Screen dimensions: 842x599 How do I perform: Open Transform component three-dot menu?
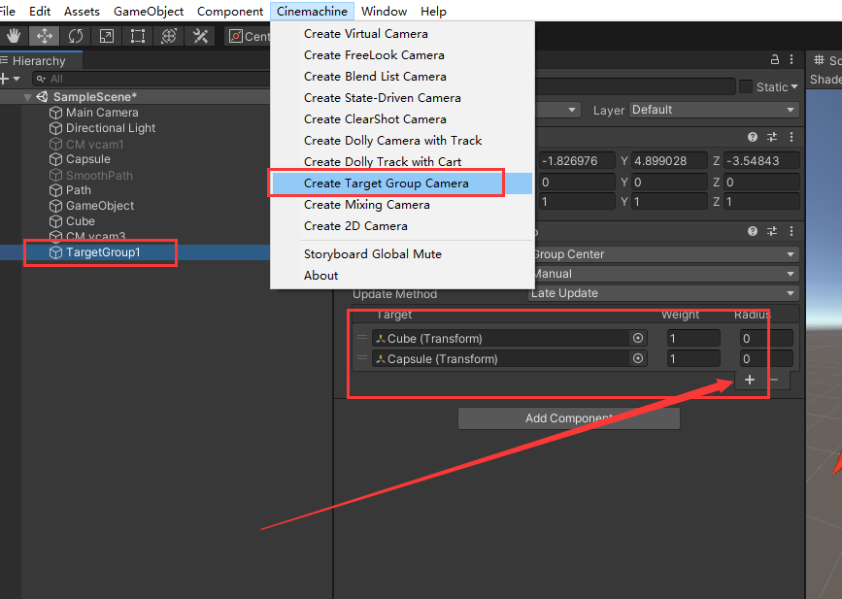[x=791, y=137]
